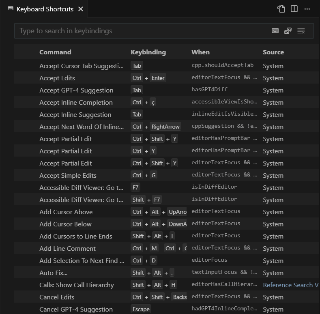
Task: Select Accept Inline Suggestion command
Action: (x=75, y=115)
